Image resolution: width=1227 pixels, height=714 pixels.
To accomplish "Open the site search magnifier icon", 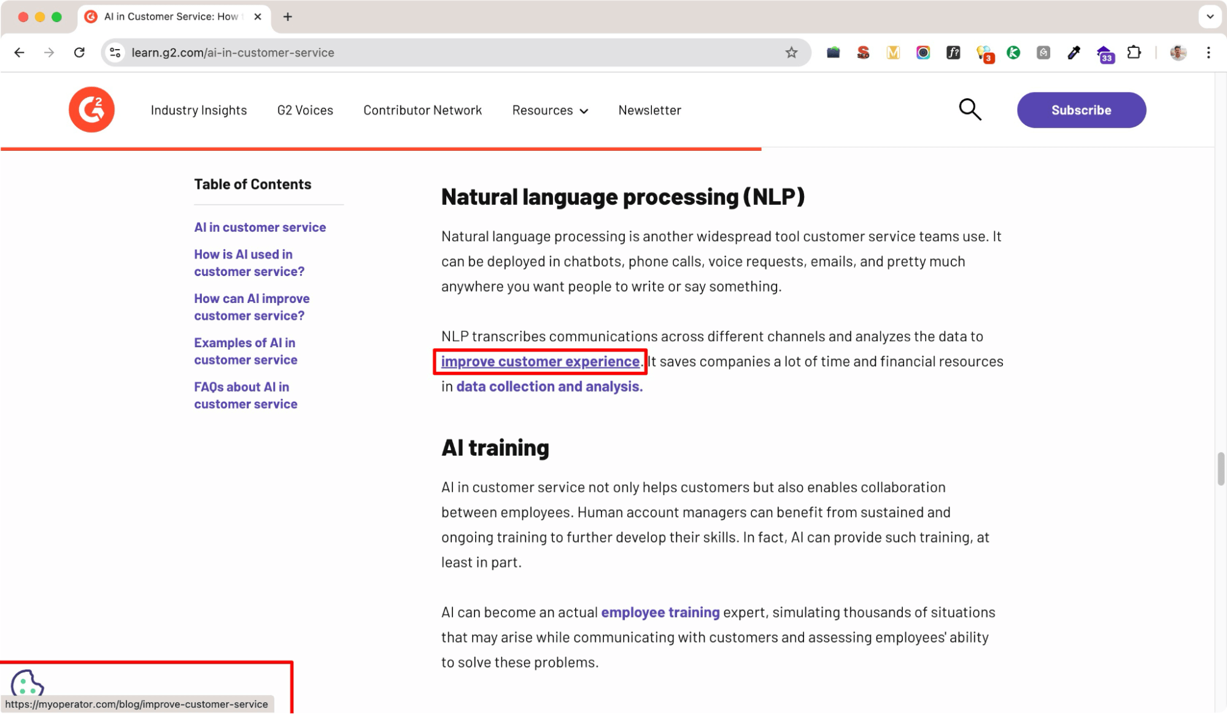I will click(970, 109).
